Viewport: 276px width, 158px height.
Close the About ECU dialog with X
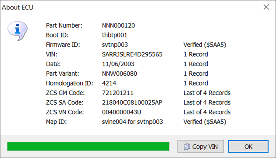point(266,7)
